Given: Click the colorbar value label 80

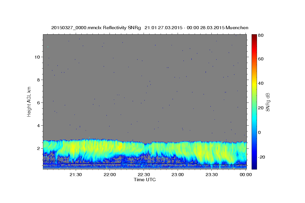Looking at the screenshot, I should coord(261,36).
